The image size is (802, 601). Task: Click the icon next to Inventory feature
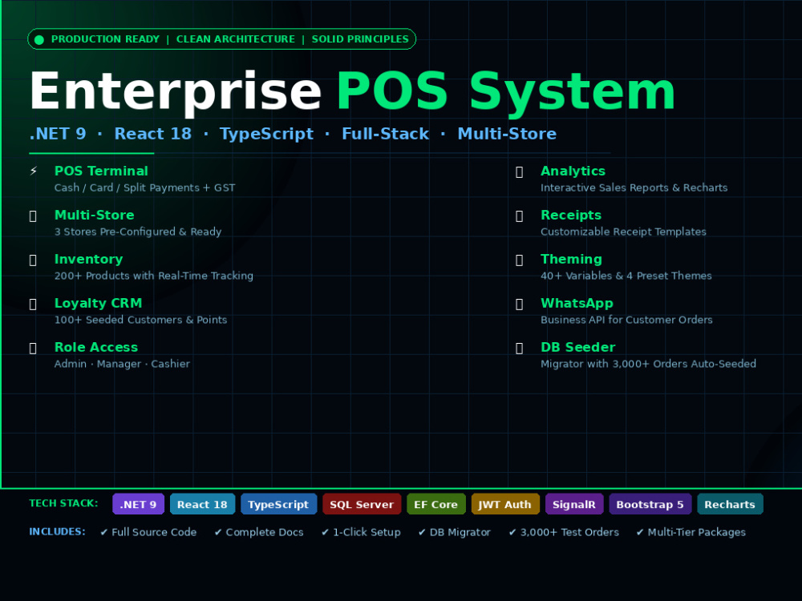[33, 260]
